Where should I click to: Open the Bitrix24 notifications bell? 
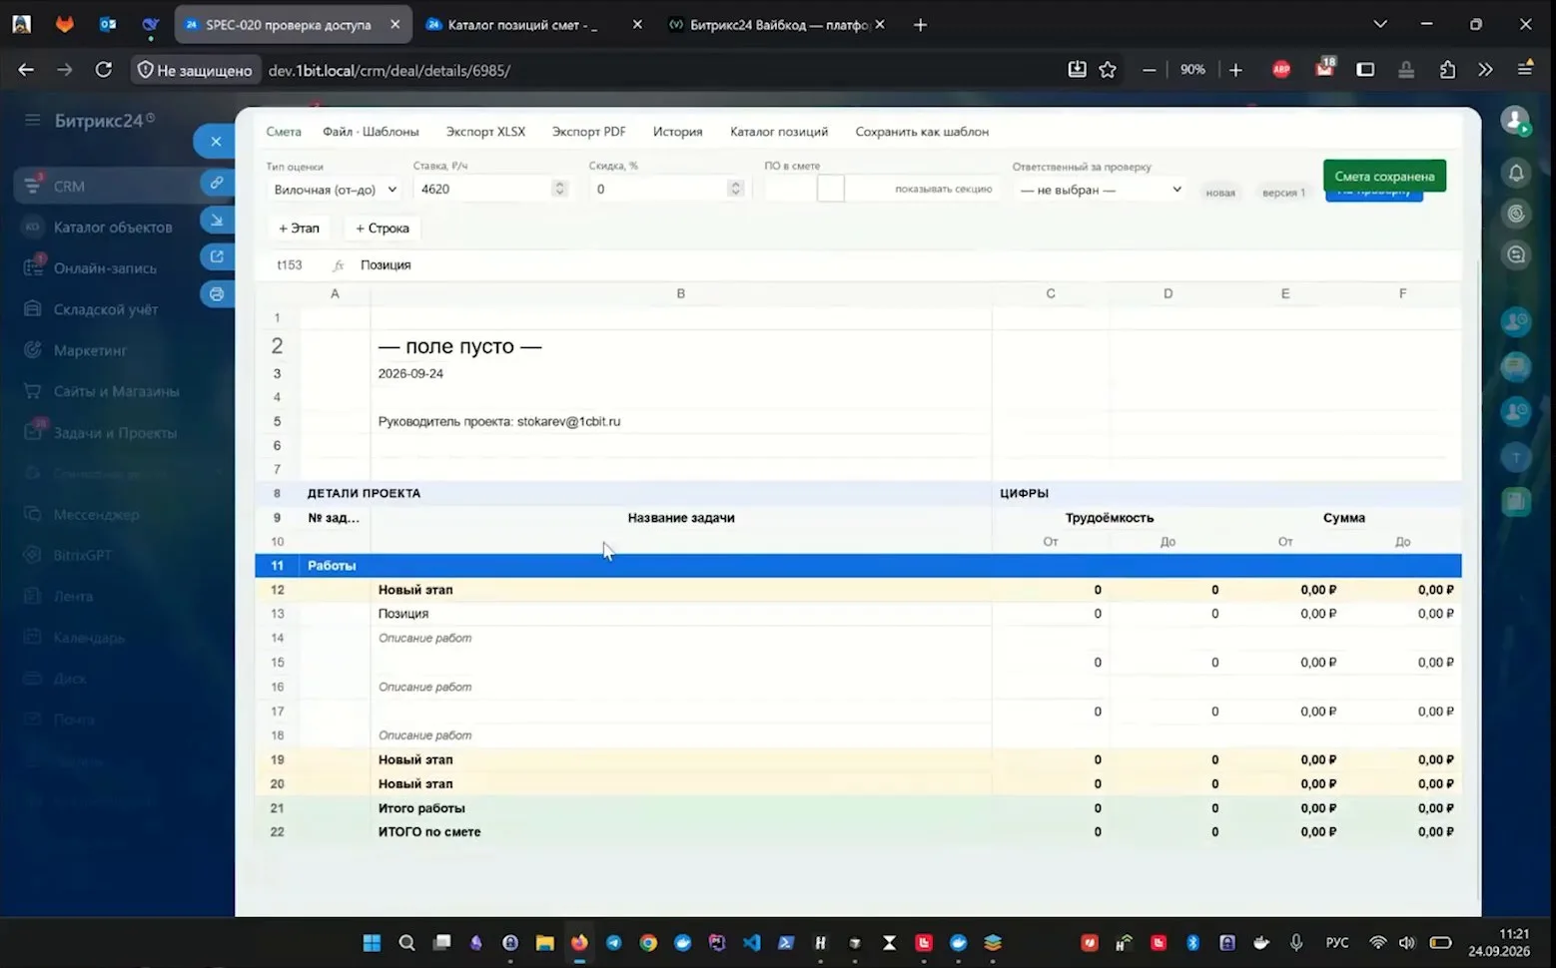pos(1516,173)
